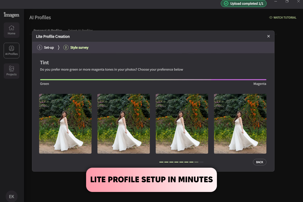Close the Lite Profile Creation dialog

268,36
